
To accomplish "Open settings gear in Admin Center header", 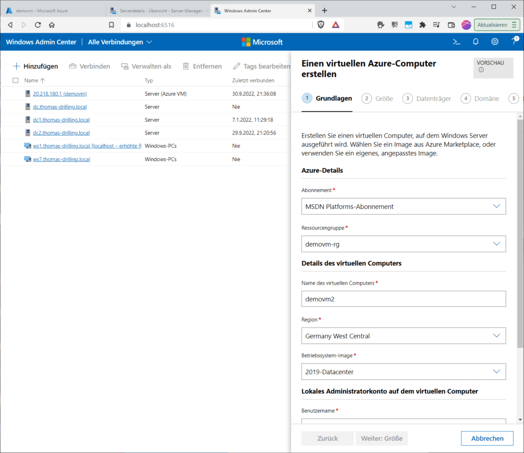I will pyautogui.click(x=495, y=42).
